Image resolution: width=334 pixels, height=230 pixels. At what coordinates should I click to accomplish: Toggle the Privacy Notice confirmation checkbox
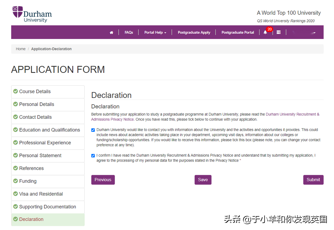coord(93,155)
